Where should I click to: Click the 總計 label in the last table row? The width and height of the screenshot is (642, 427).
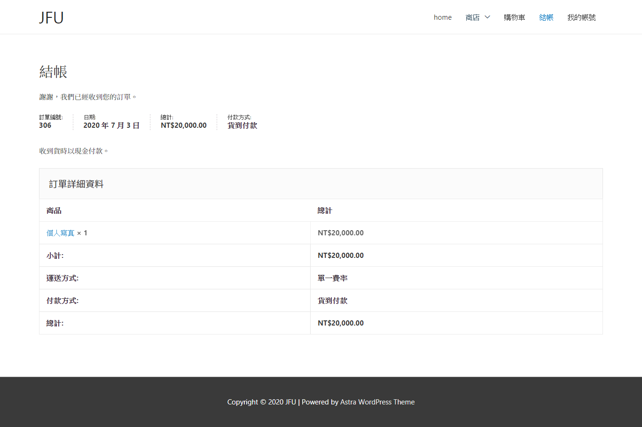tap(55, 323)
